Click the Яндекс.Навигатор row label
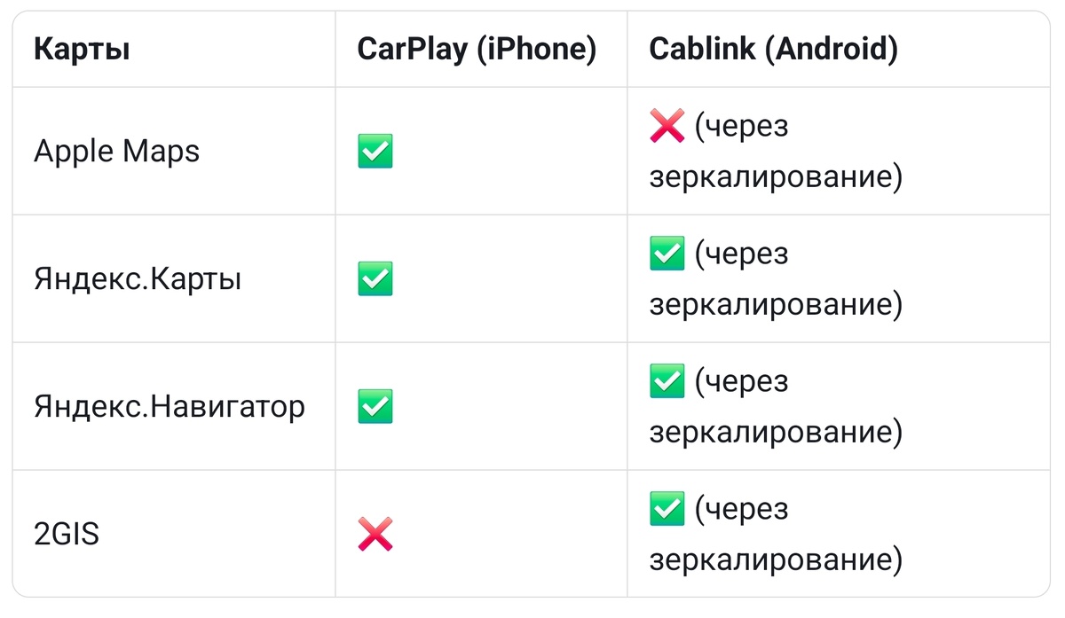The height and width of the screenshot is (618, 1065). click(170, 408)
